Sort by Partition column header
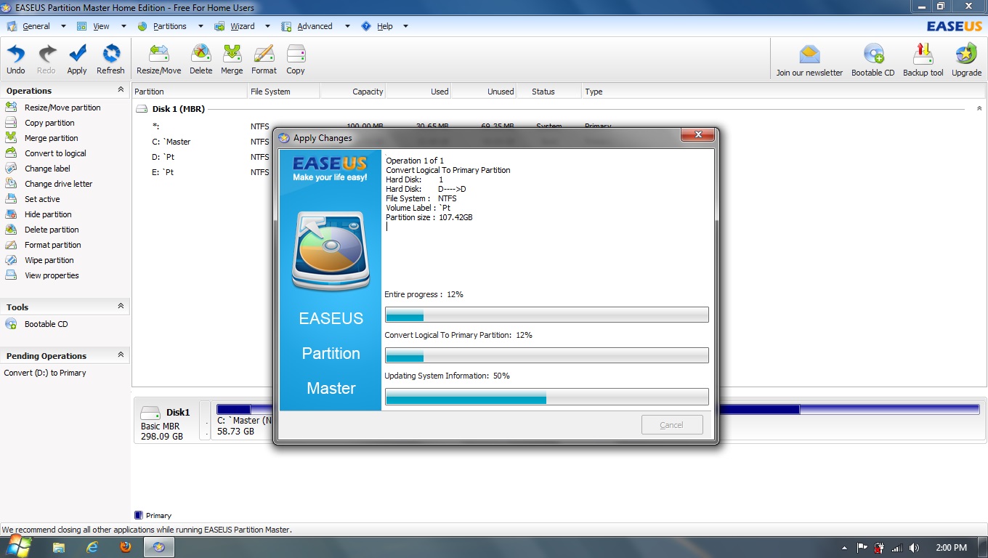 pyautogui.click(x=190, y=92)
